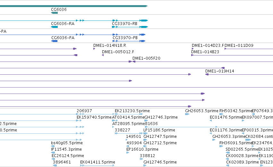Click the DME1-011D09 label
The height and width of the screenshot is (167, 273).
[239, 46]
